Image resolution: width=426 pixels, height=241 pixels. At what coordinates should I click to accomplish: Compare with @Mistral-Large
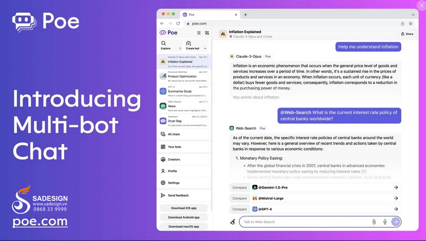click(315, 198)
